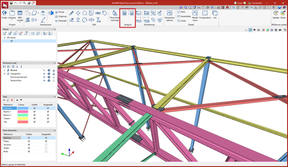Click the Ungroup button
Viewport: 288px width, 167px height.
[61, 16]
